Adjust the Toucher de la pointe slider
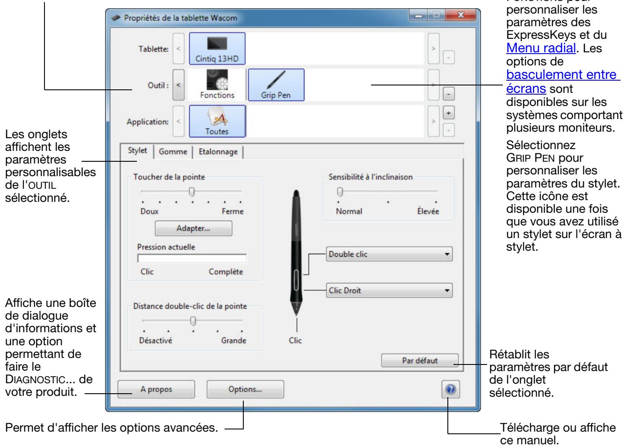624x446 pixels. pyautogui.click(x=191, y=191)
